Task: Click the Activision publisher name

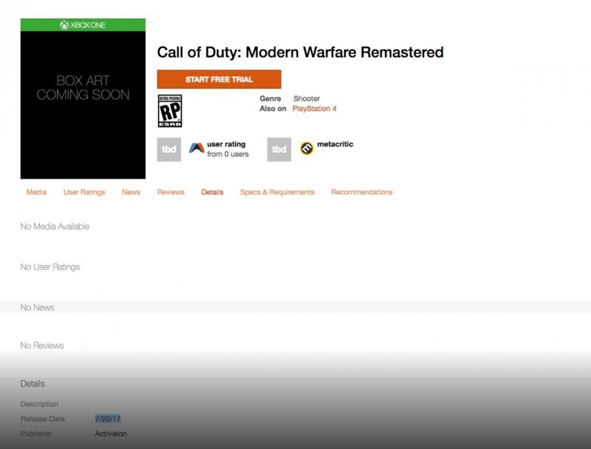Action: [x=111, y=433]
